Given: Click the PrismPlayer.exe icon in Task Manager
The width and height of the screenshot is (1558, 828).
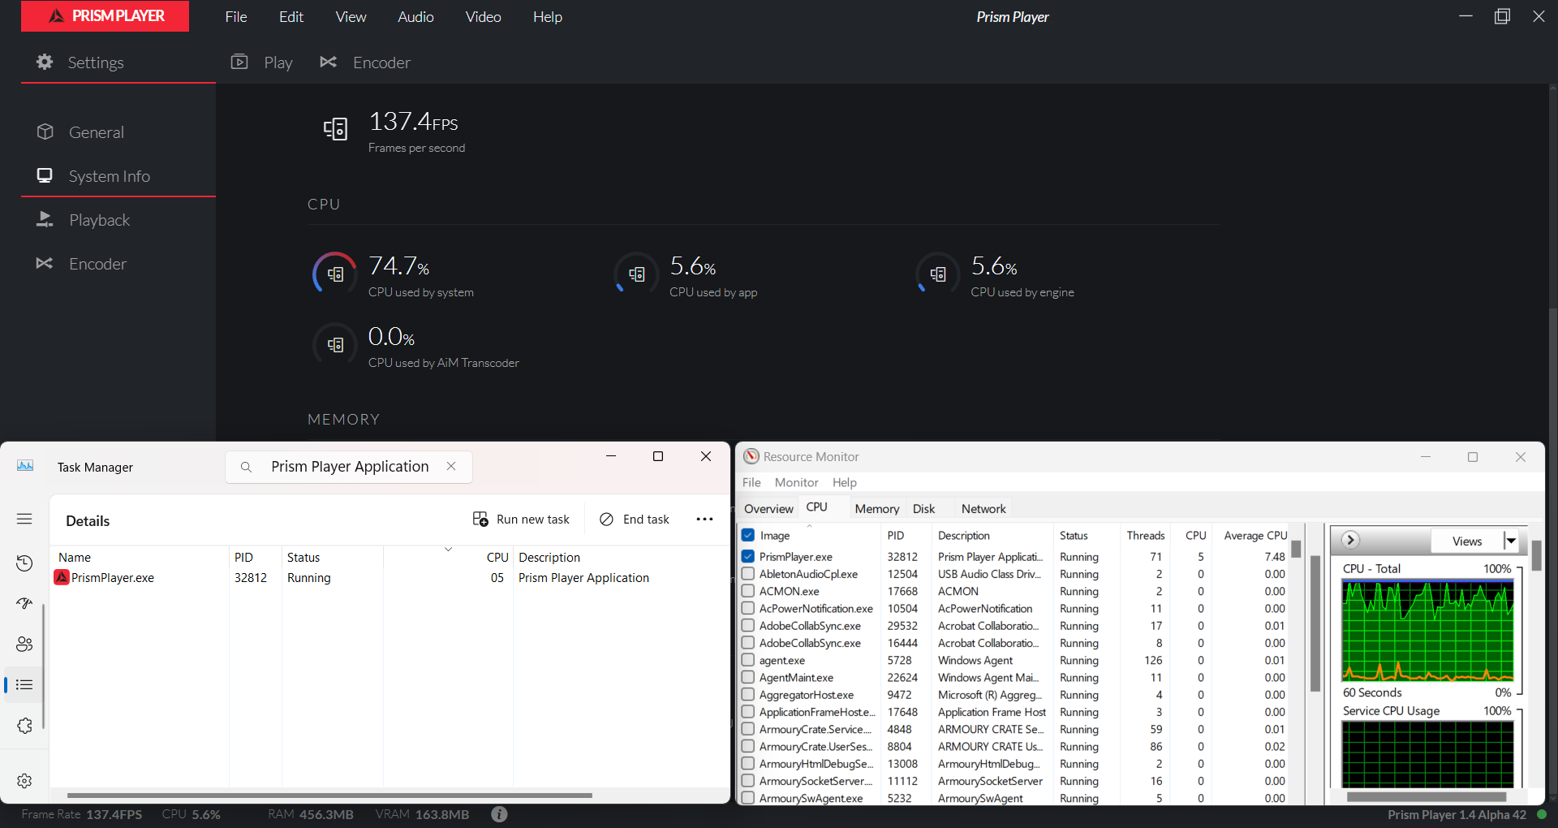Looking at the screenshot, I should pos(62,577).
